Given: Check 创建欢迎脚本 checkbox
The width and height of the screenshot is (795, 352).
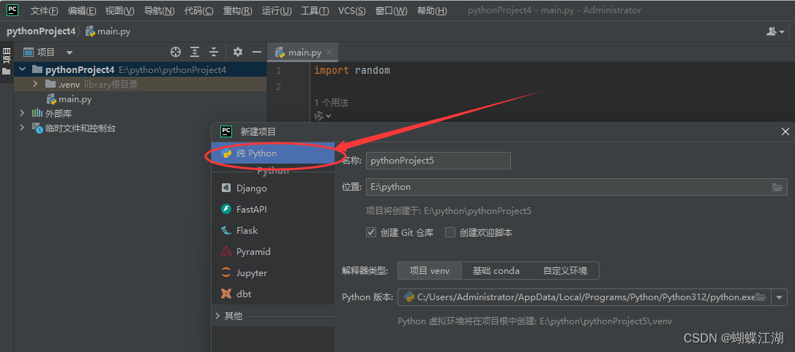Looking at the screenshot, I should 449,233.
